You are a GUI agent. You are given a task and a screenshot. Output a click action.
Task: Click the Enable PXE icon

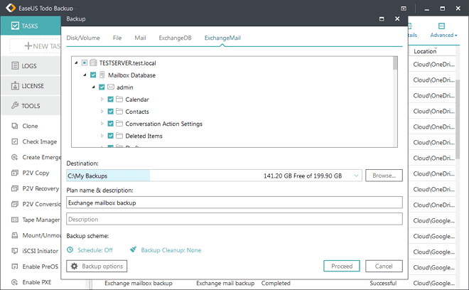15,282
